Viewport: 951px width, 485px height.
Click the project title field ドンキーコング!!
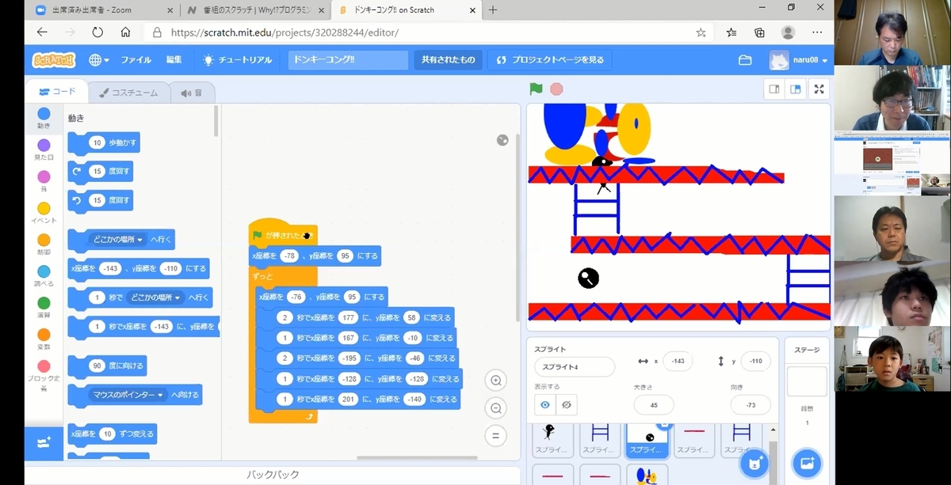(x=348, y=60)
